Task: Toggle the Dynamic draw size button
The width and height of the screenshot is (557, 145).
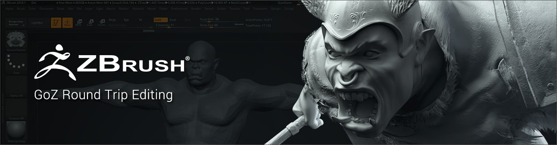Action: pos(239,24)
